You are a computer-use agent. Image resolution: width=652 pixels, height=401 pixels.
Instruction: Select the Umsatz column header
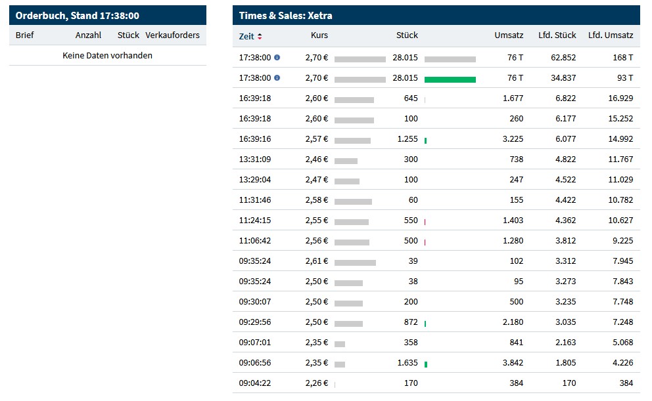pyautogui.click(x=509, y=35)
